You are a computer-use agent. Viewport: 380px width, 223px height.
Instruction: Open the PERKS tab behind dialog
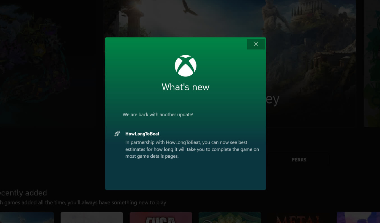(299, 160)
